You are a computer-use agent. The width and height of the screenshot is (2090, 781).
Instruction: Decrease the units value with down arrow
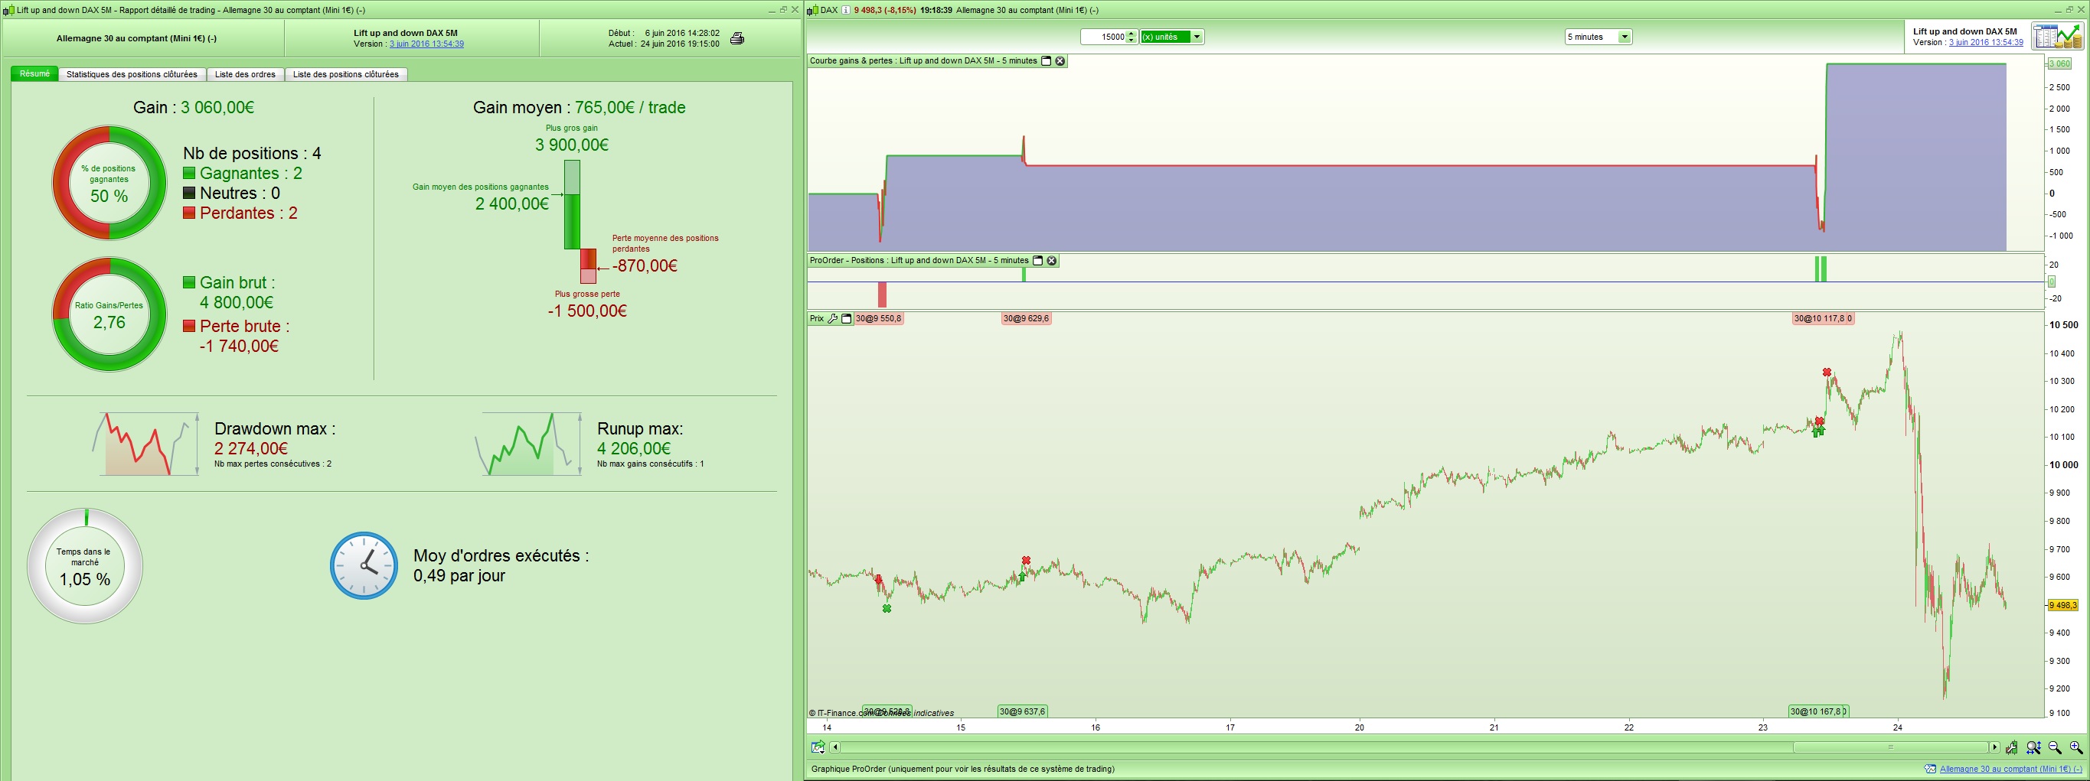[1132, 40]
